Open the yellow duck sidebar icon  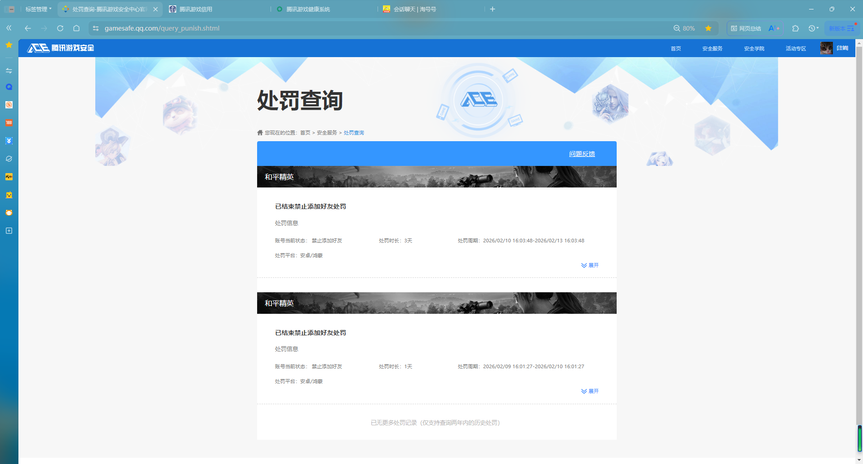[9, 195]
